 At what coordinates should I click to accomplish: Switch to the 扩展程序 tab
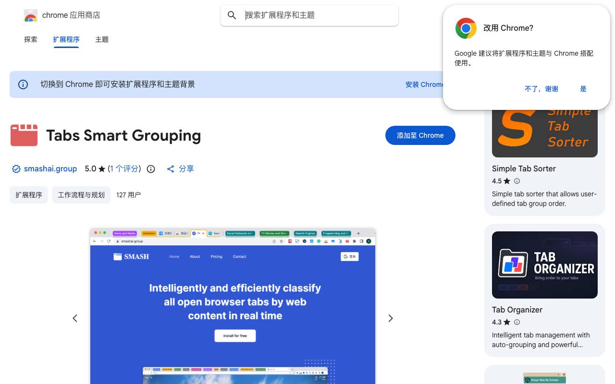coord(66,39)
